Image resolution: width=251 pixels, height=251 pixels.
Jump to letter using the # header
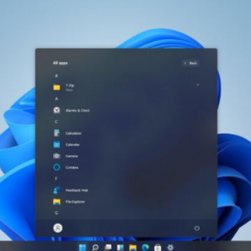[56, 76]
